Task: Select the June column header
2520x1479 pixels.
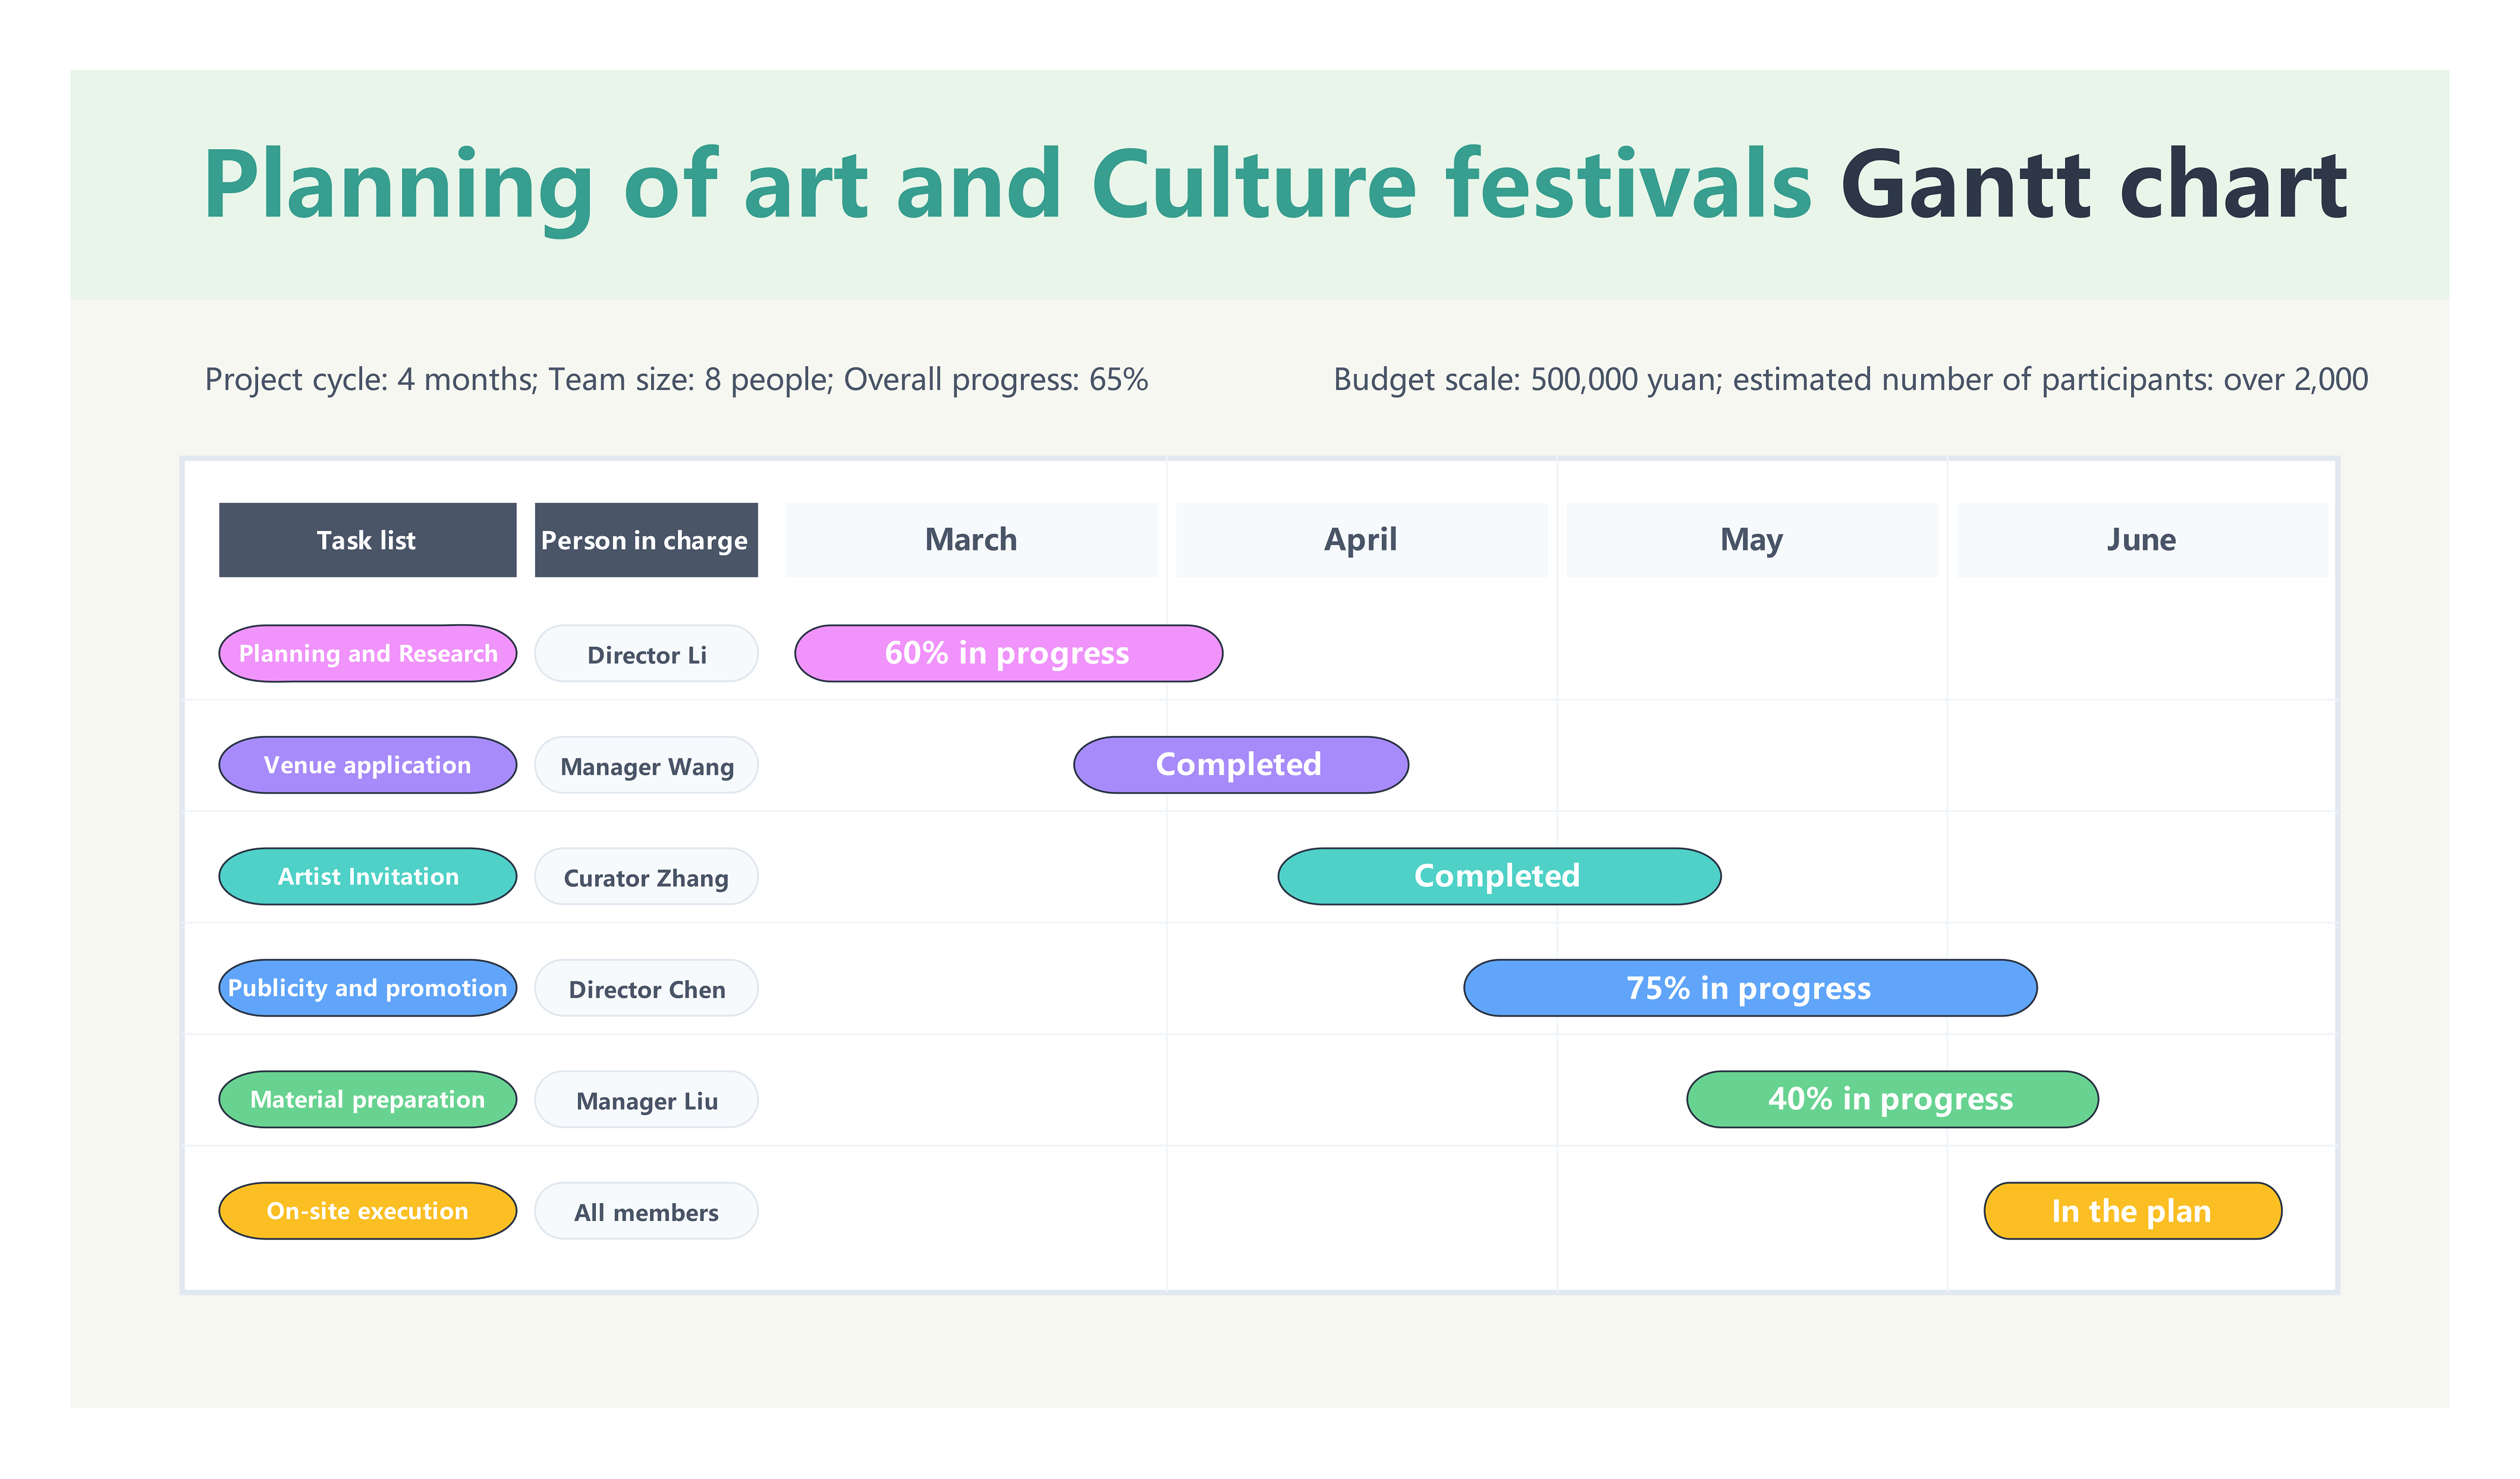Action: (x=2141, y=540)
